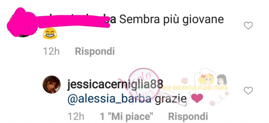Click the yellow "le talpe del web" watermark text
The height and width of the screenshot is (123, 269).
(195, 88)
